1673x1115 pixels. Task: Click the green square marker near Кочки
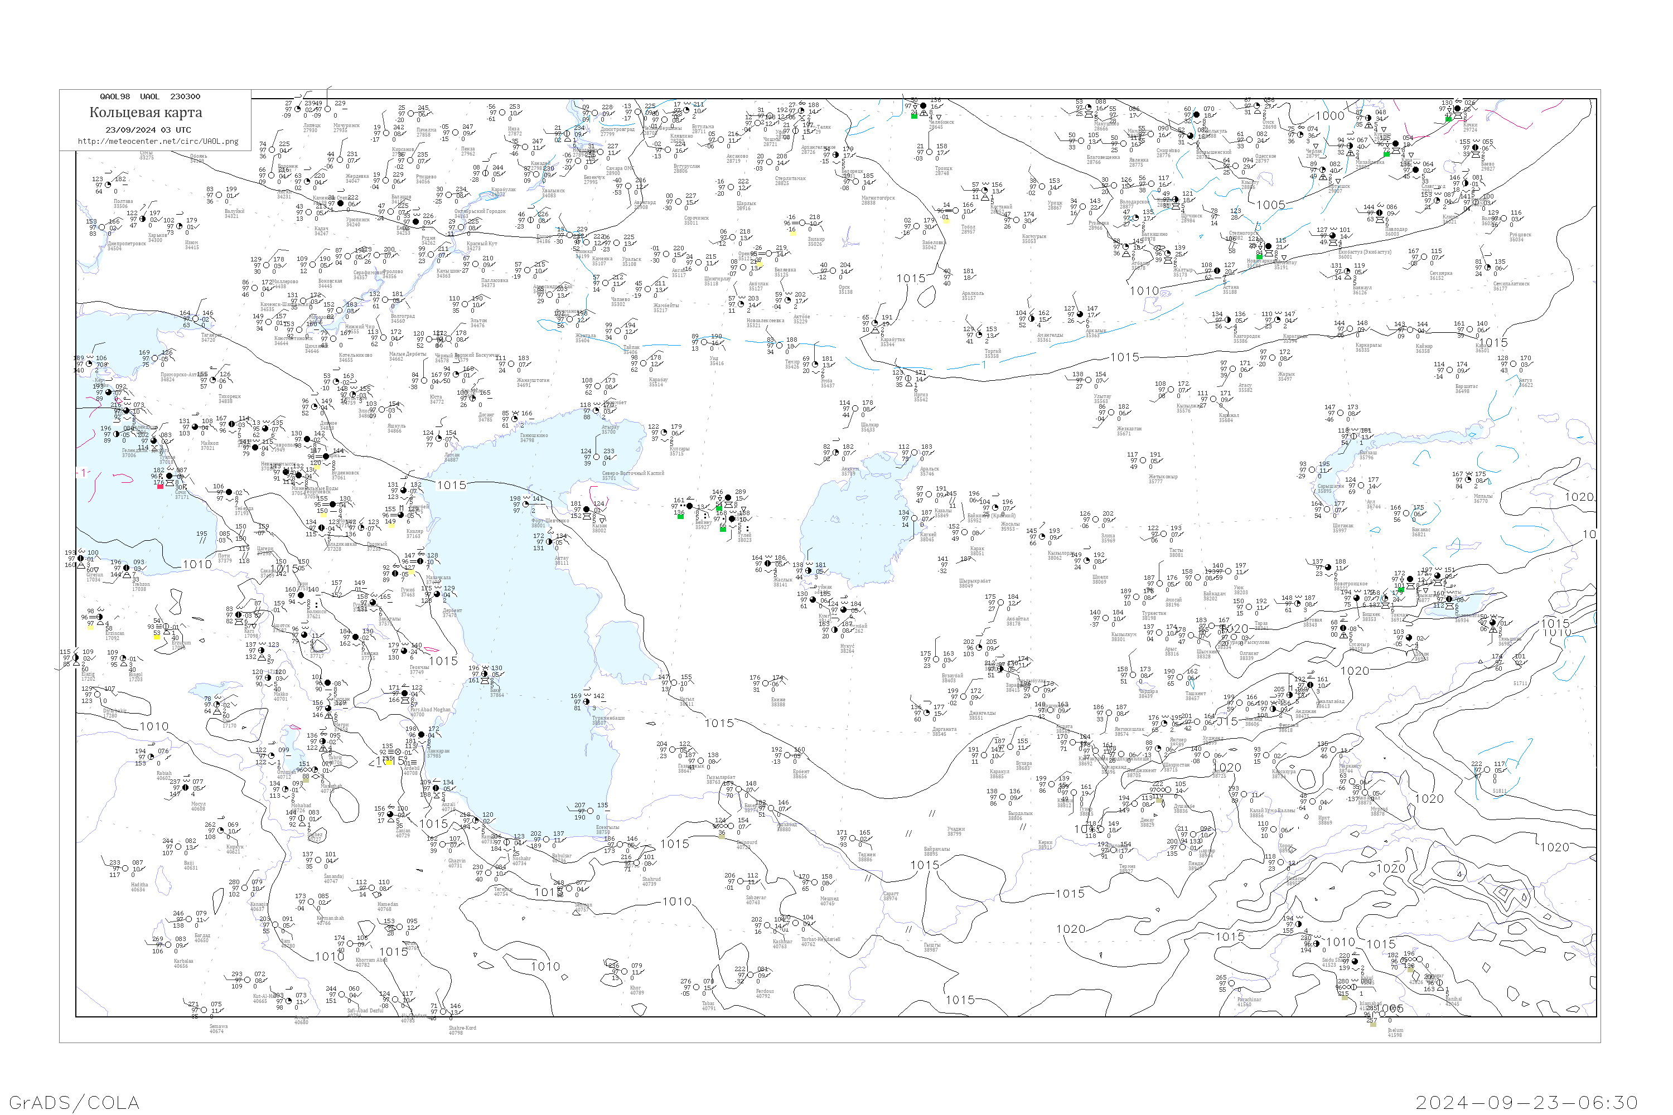pyautogui.click(x=1448, y=119)
